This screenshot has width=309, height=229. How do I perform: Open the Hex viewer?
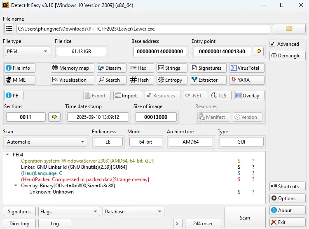coord(141,68)
